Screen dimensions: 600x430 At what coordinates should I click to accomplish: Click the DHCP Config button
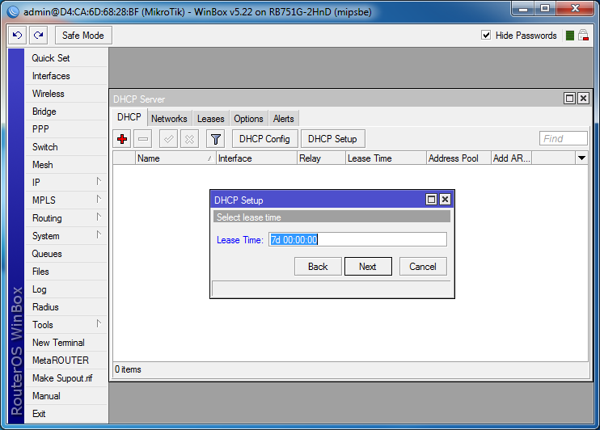(x=264, y=139)
